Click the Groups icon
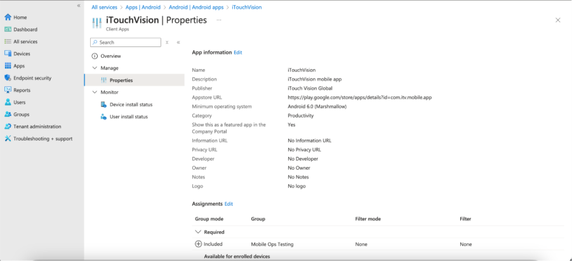 click(8, 114)
